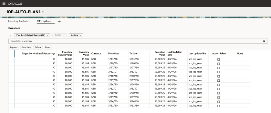Open the Filters button
The height and width of the screenshot is (113, 271).
click(x=48, y=47)
